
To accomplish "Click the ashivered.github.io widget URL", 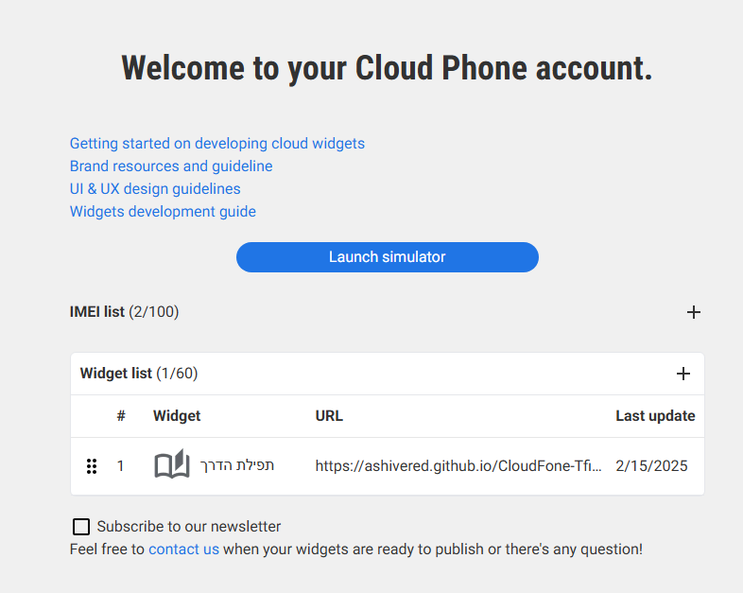I will [x=458, y=466].
